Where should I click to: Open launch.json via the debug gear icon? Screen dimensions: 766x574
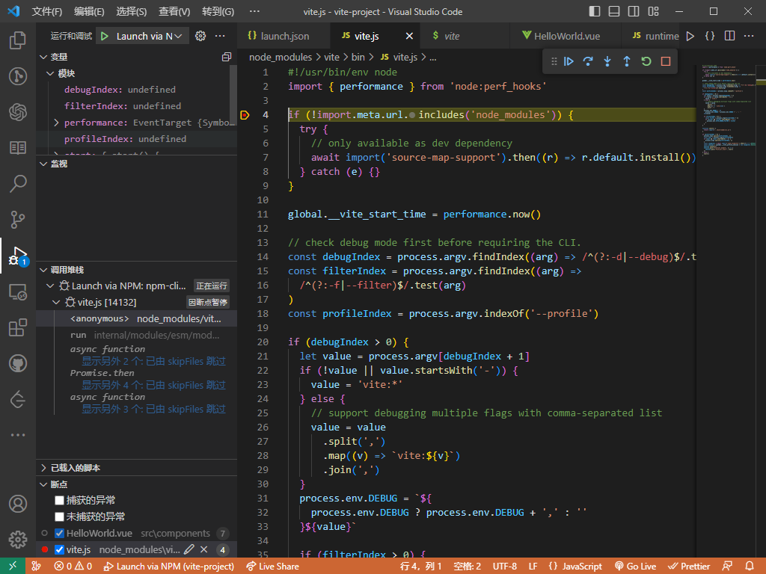pyautogui.click(x=200, y=36)
